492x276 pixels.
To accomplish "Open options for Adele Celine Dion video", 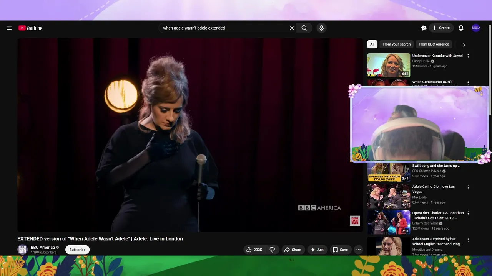I will [x=468, y=187].
